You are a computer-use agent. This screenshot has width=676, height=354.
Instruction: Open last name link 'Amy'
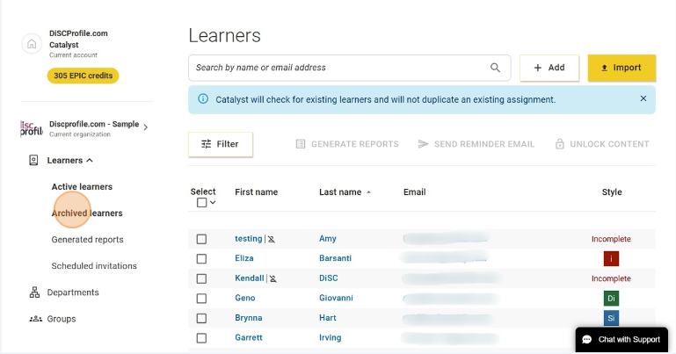(328, 239)
